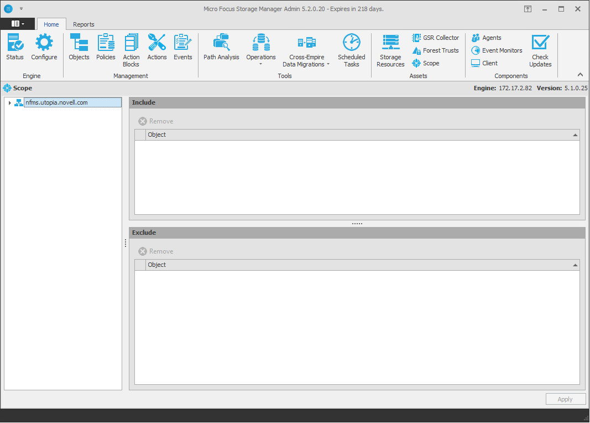Click the vertical splitter beside the tree
This screenshot has height=423, width=590.
(126, 243)
